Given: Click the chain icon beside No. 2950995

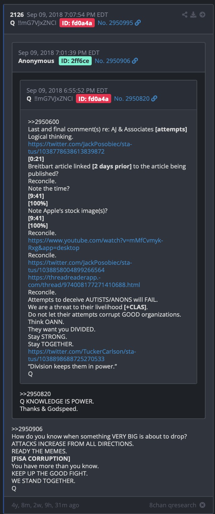Looking at the screenshot, I should pos(138,23).
